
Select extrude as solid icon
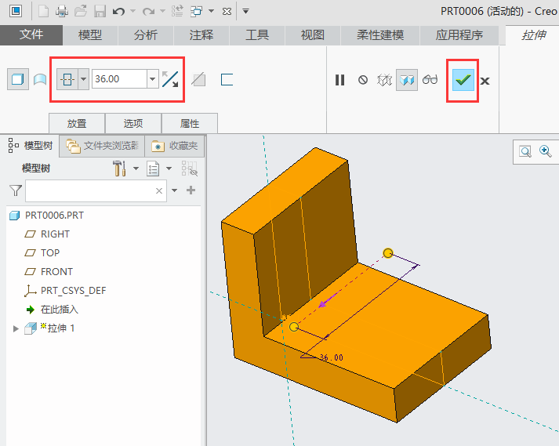tap(16, 79)
